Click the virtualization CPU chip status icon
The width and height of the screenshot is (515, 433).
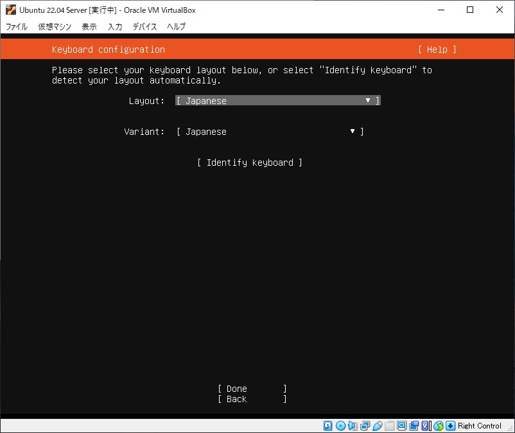coord(426,426)
